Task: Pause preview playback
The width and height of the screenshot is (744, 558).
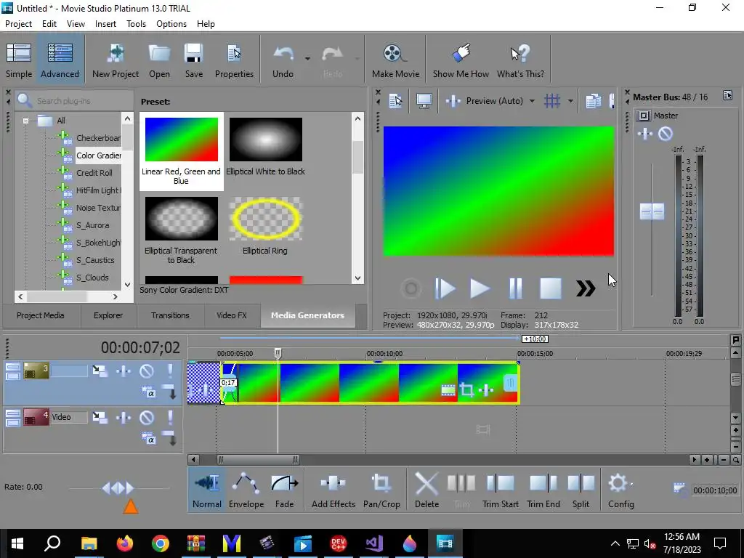Action: [x=515, y=288]
